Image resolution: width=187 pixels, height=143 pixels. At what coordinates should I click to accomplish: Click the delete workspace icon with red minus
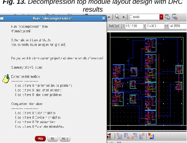coord(175,17)
